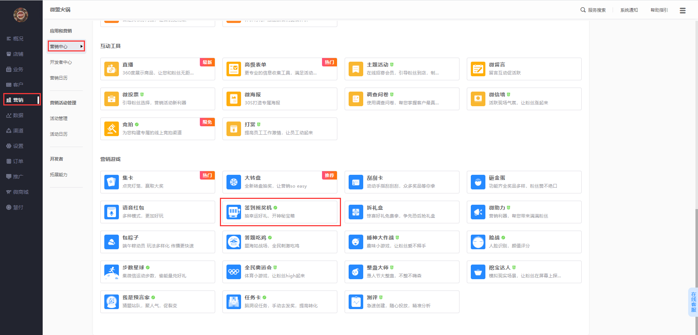Open the 帮助指引 help link
Image resolution: width=698 pixels, height=335 pixels.
pos(659,10)
